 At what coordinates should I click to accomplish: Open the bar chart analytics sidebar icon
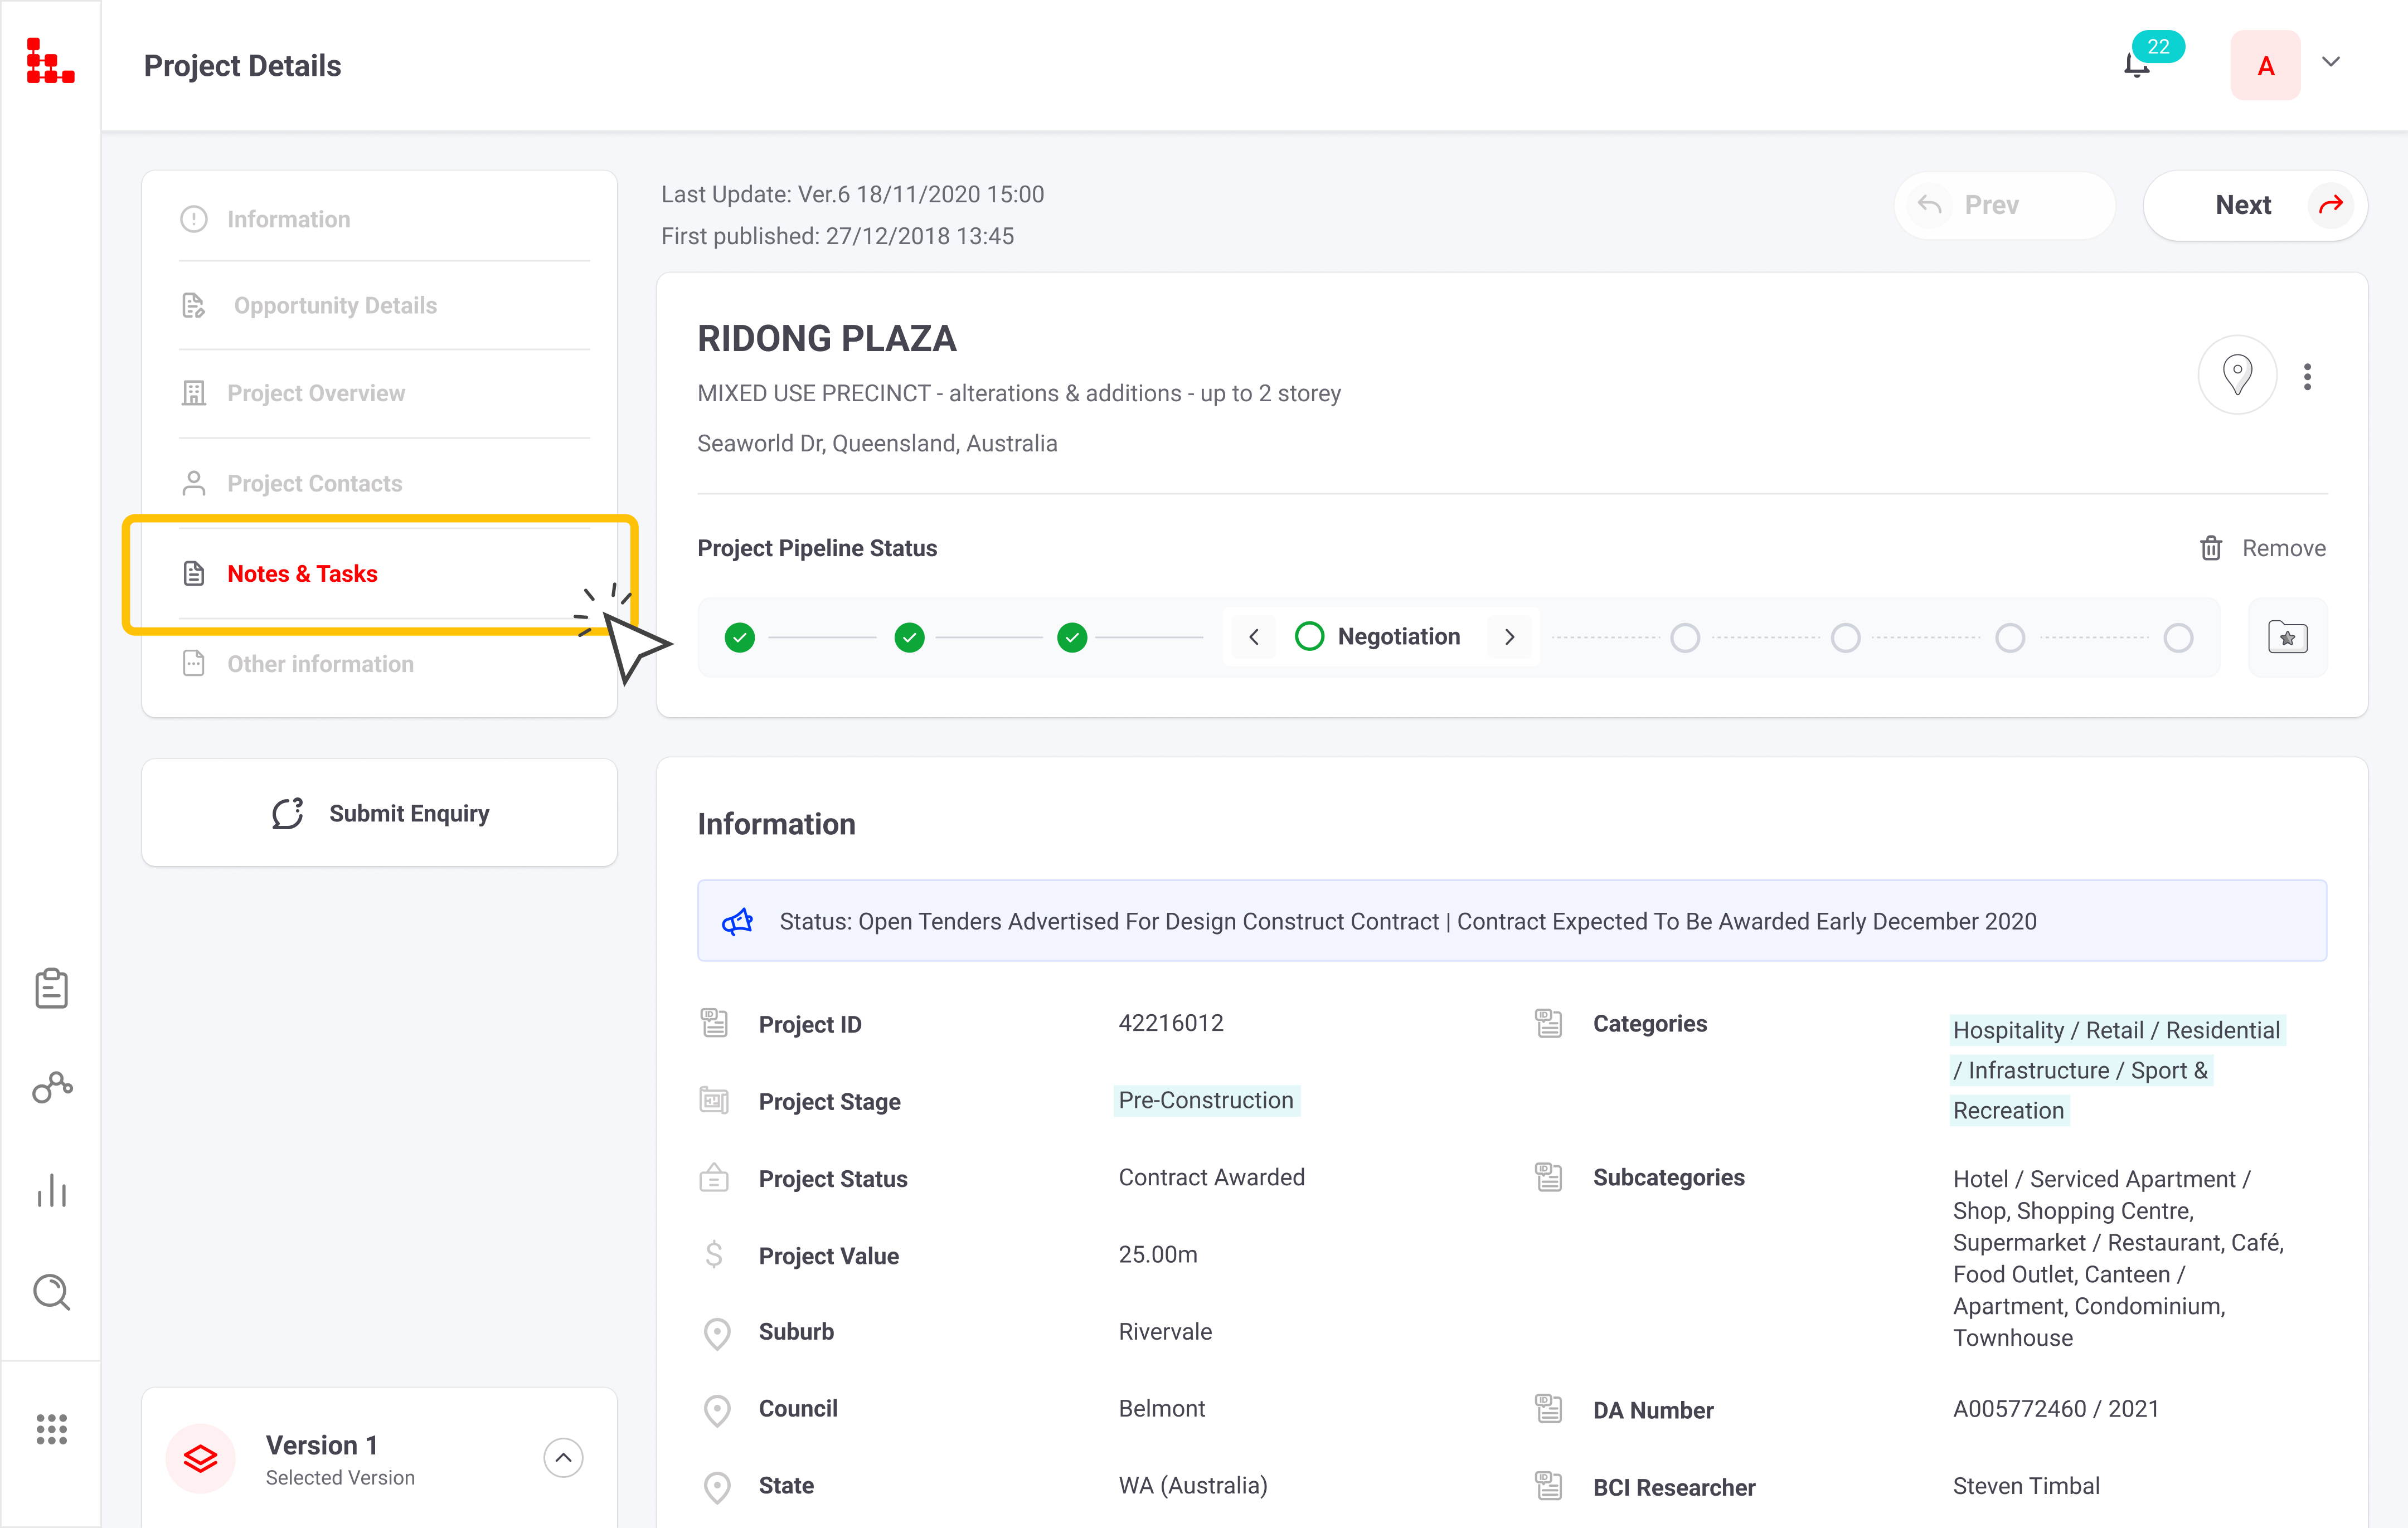coord(51,1190)
